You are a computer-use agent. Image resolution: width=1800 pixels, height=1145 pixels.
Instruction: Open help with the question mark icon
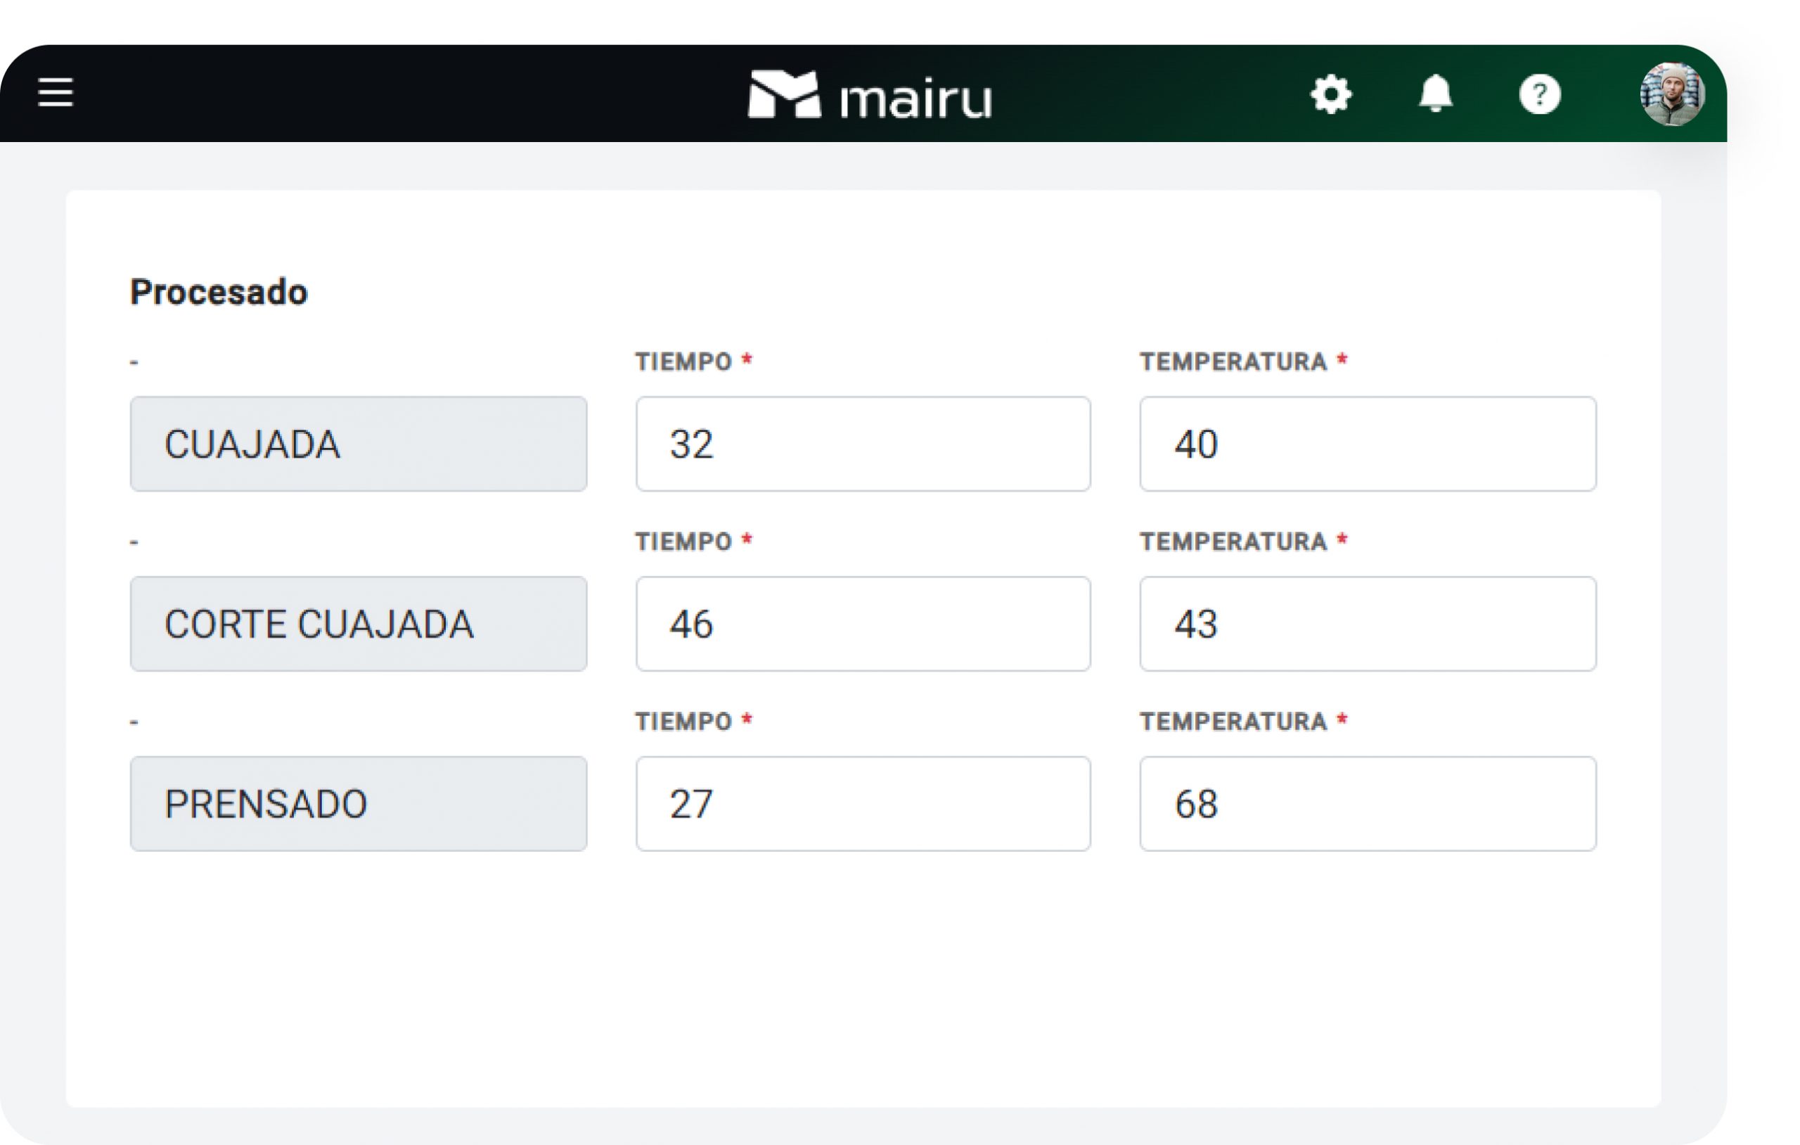[x=1540, y=94]
